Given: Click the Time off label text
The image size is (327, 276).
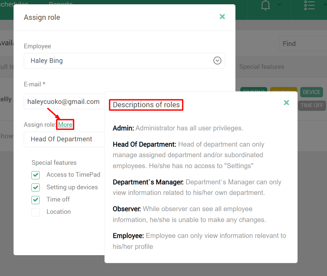Looking at the screenshot, I should click(58, 199).
